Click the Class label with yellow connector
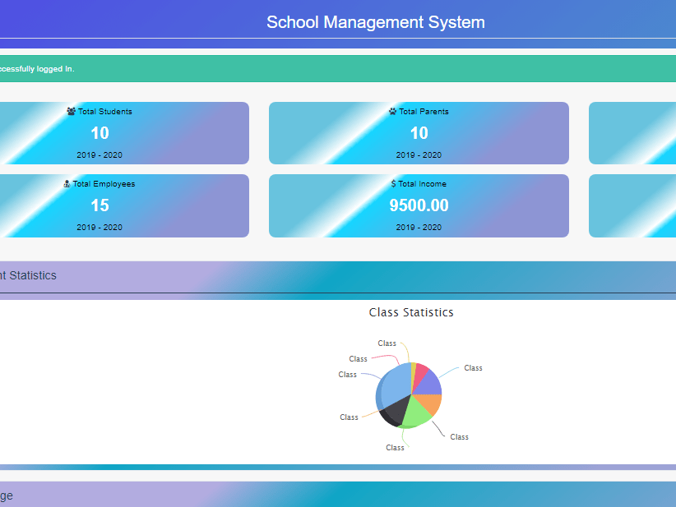 click(x=387, y=343)
